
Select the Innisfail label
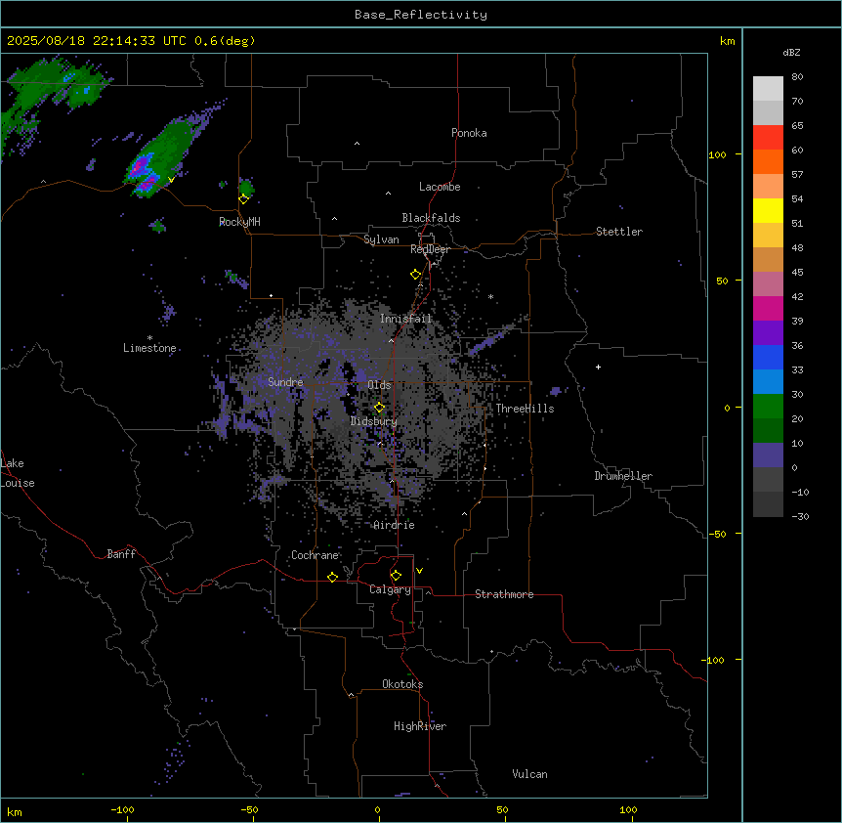[405, 319]
